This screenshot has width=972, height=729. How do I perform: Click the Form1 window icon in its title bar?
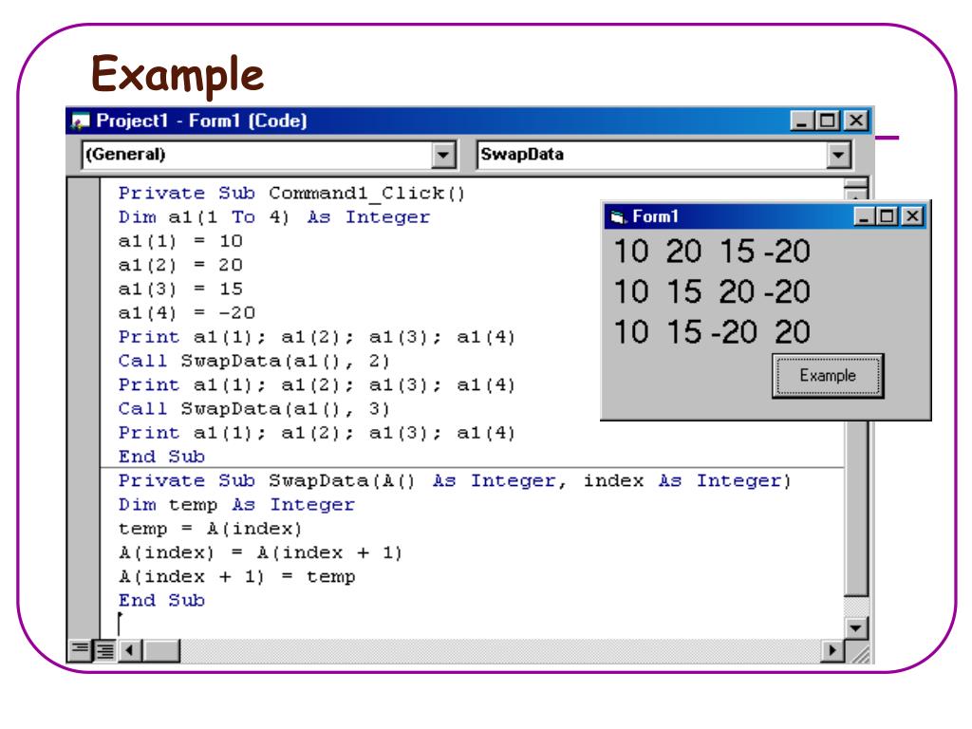(618, 217)
